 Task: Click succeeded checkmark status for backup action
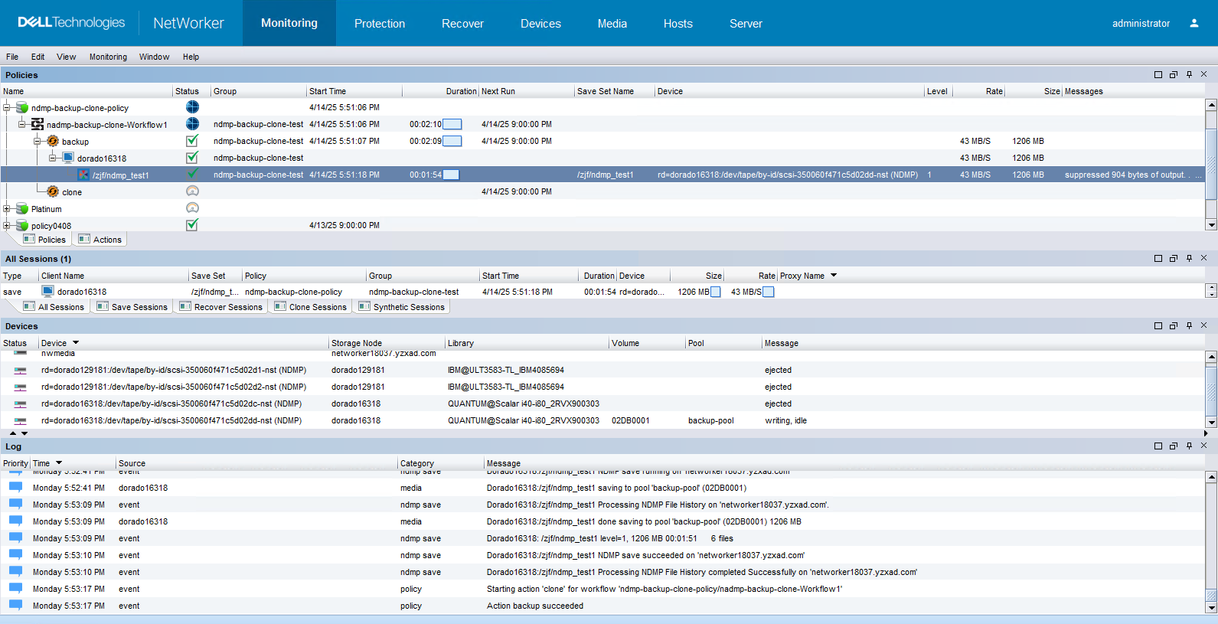(192, 141)
